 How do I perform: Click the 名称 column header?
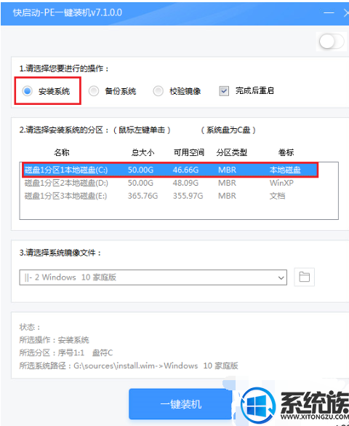pos(62,152)
